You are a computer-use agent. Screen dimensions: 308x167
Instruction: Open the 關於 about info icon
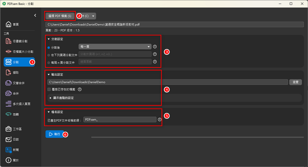click(x=9, y=160)
